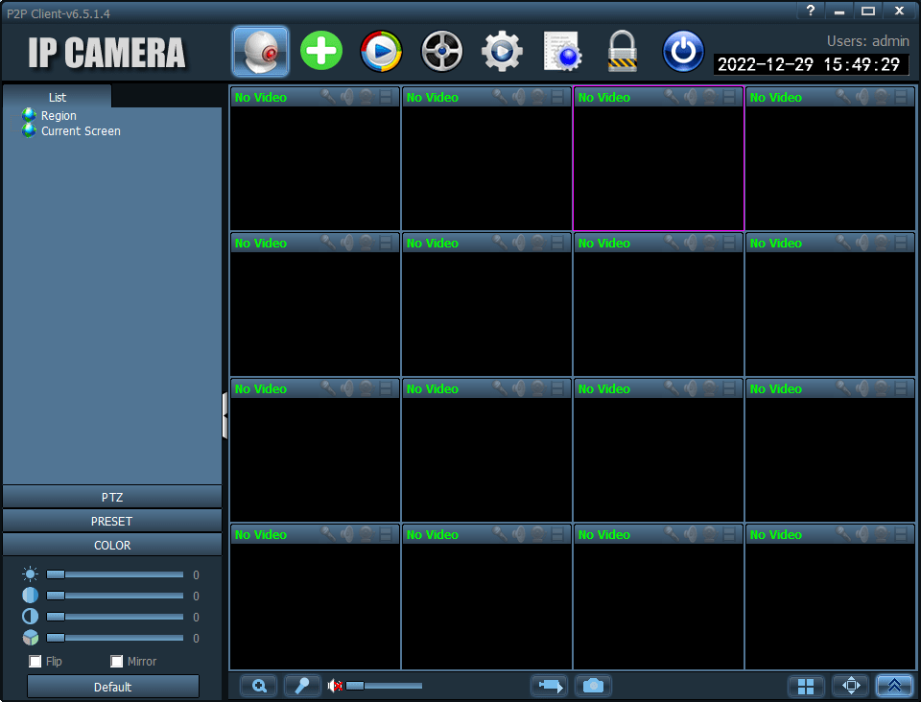Screen dimensions: 921x702
Task: Click film strip icon in the top-right video cell
Action: (901, 97)
